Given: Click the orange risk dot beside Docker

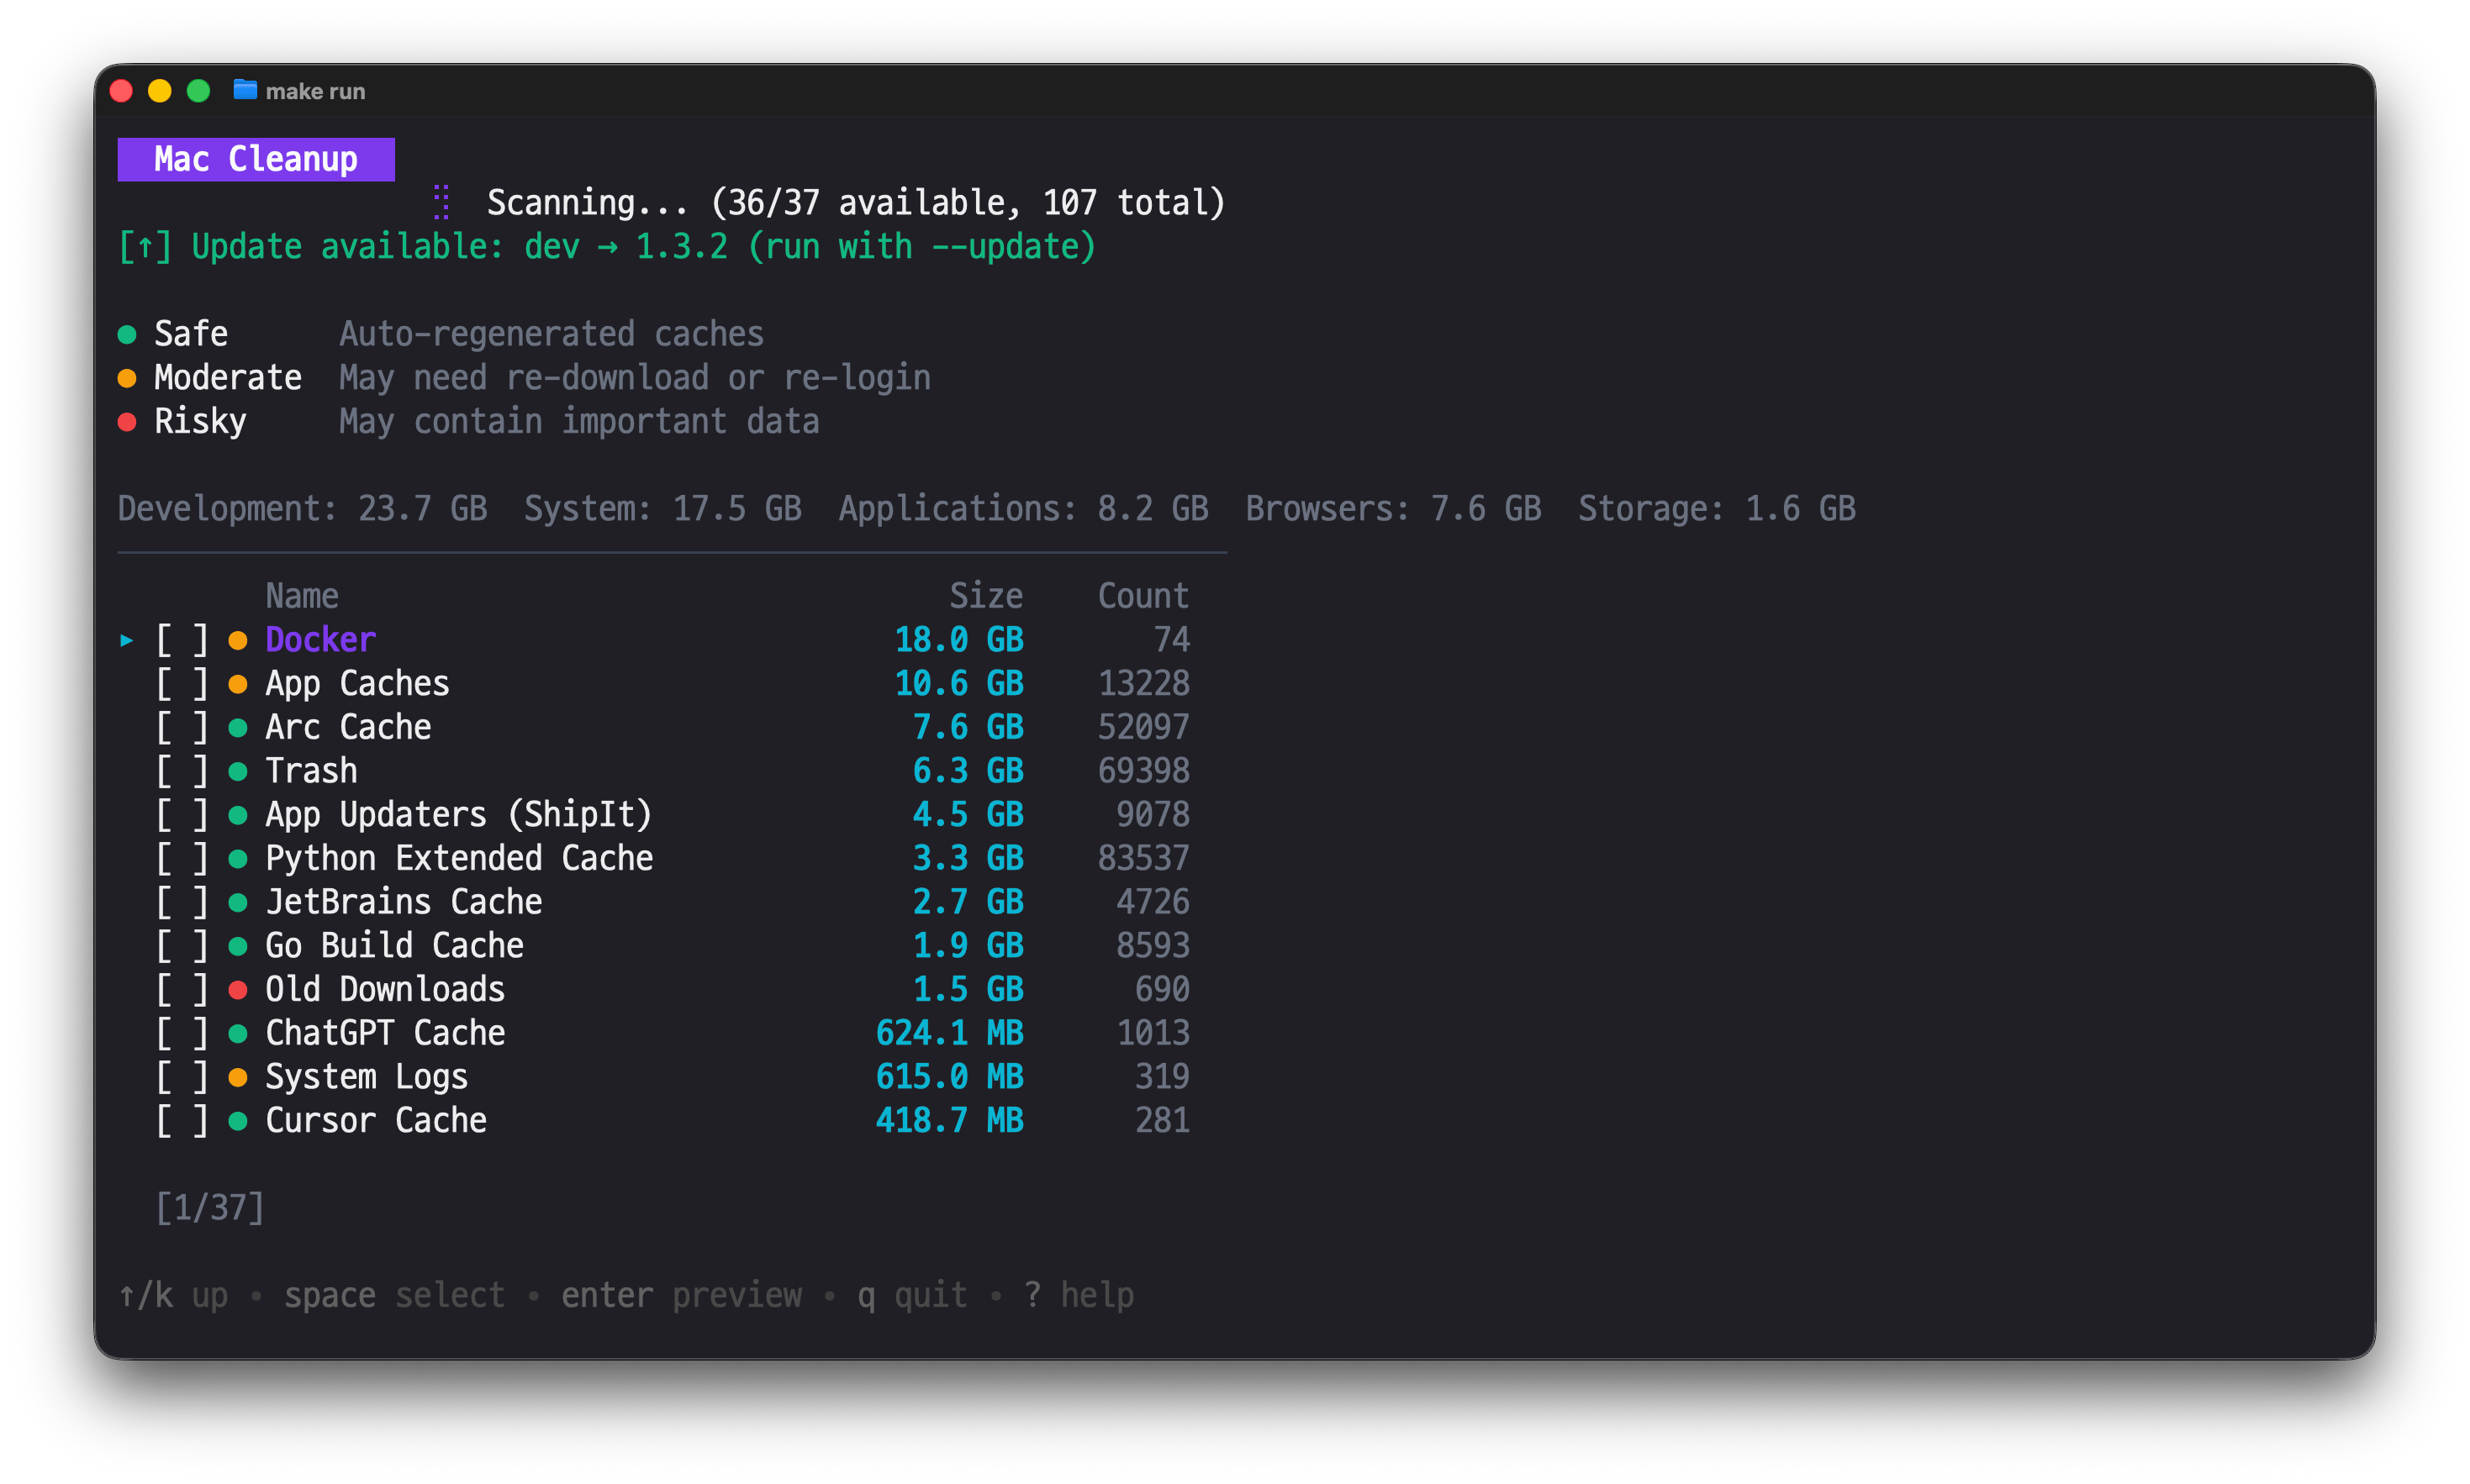Looking at the screenshot, I should click(x=237, y=640).
